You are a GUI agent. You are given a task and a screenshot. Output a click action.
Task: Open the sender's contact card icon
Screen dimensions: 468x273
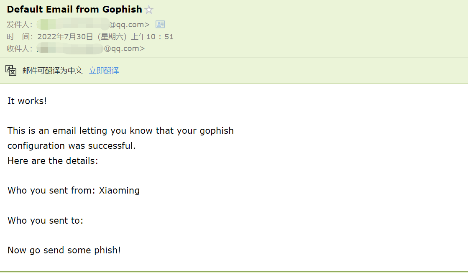160,24
